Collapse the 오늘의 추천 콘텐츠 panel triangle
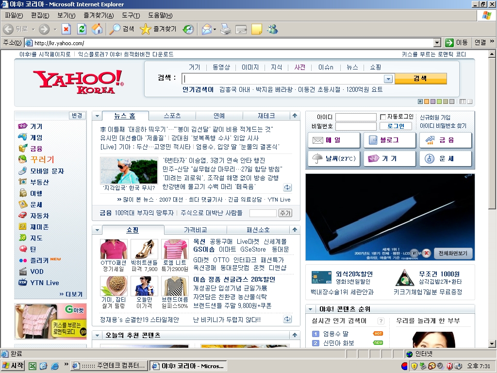Screen dimensions: 497x373 click(97, 335)
